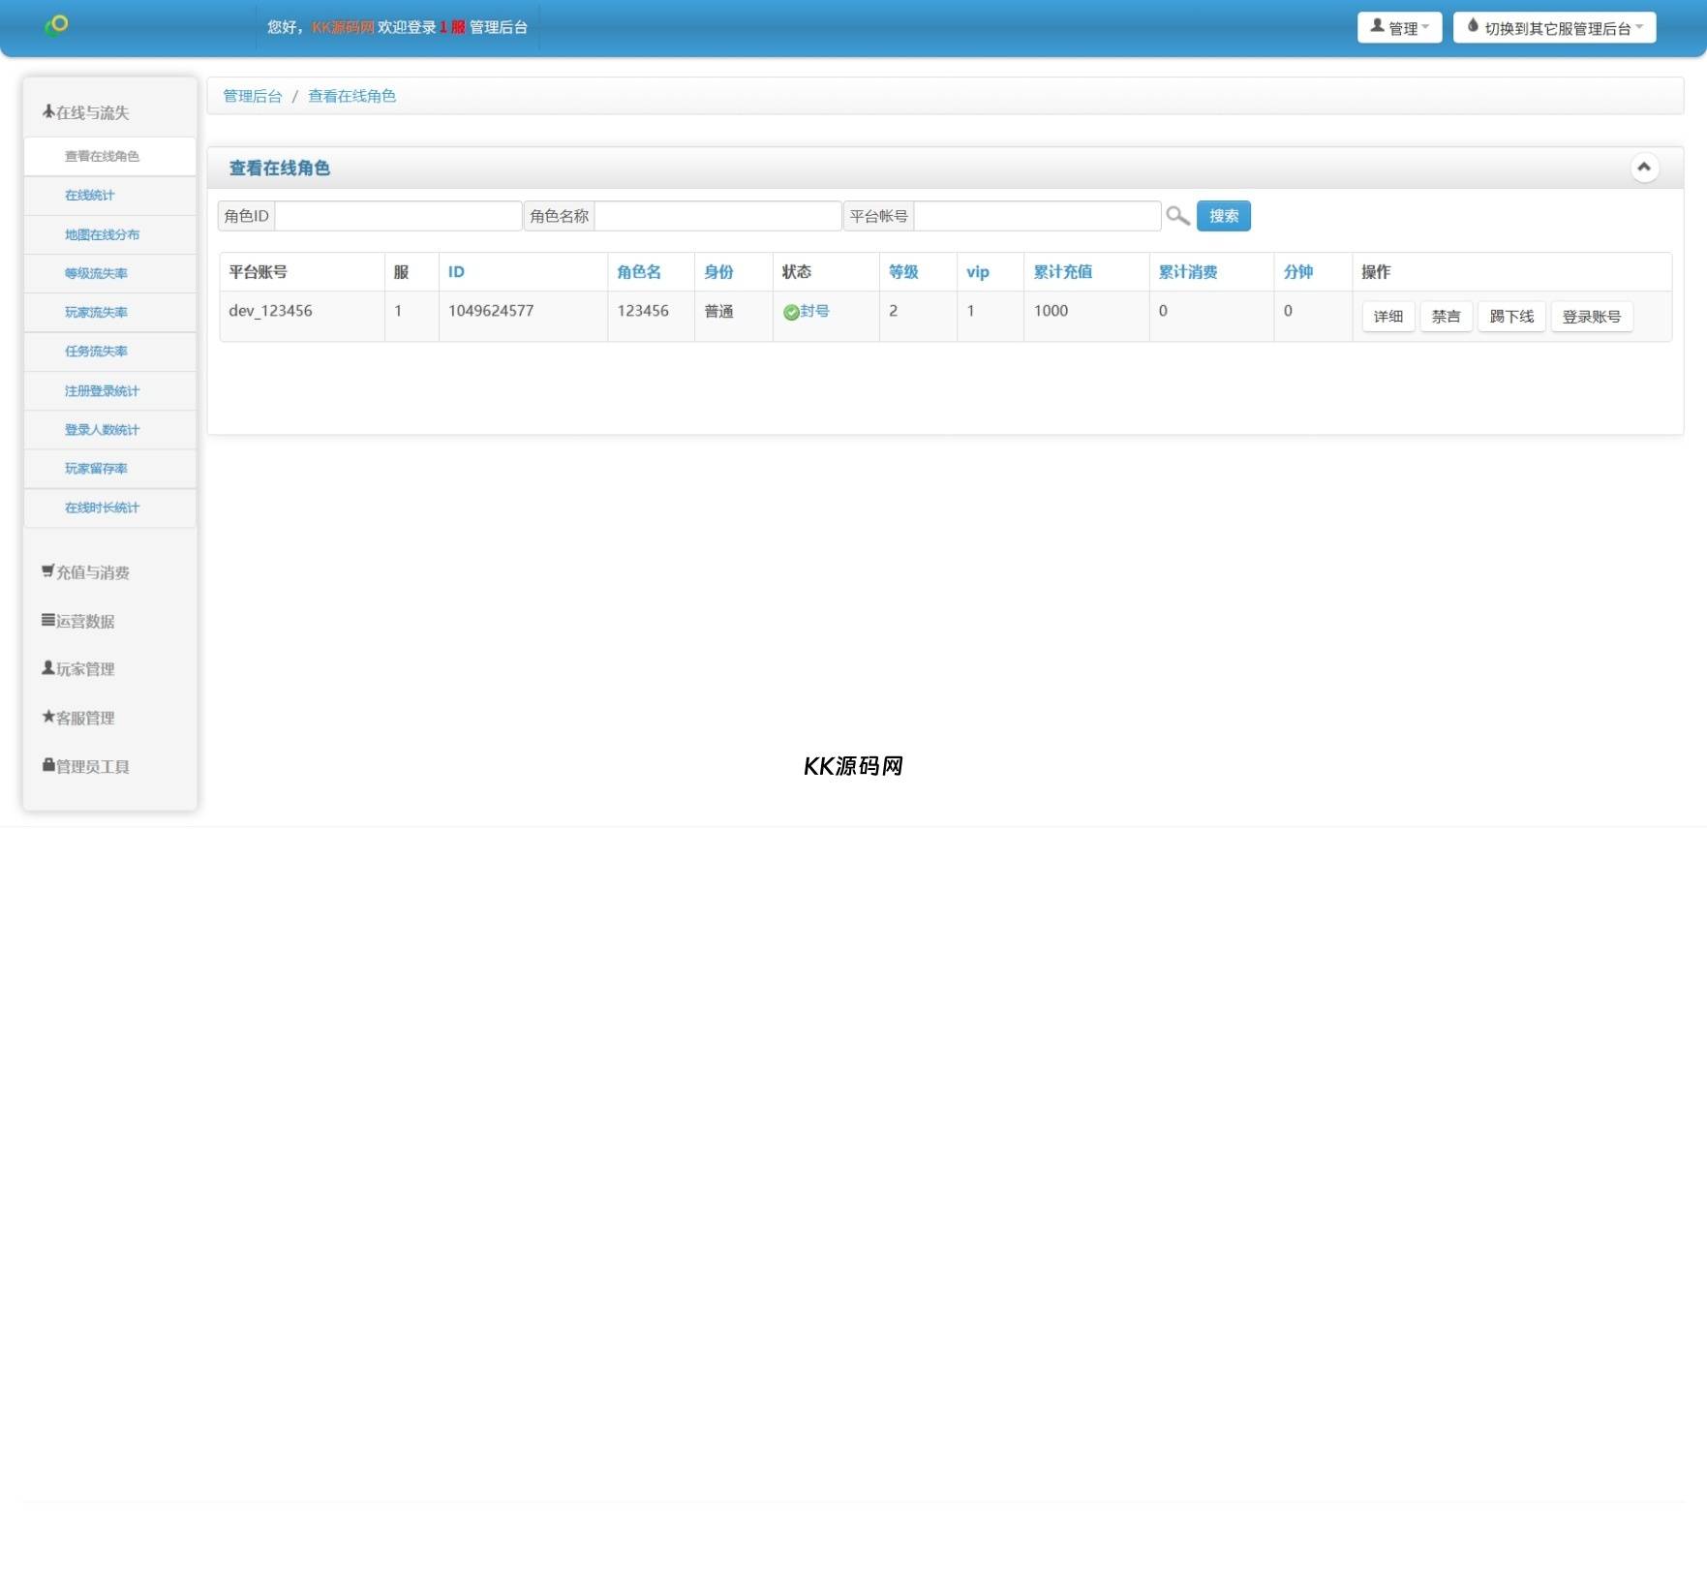Click the 封号 status link

coord(814,311)
